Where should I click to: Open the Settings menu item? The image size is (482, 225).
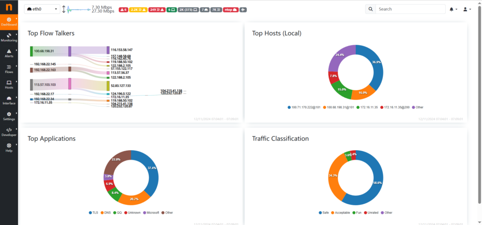point(9,116)
